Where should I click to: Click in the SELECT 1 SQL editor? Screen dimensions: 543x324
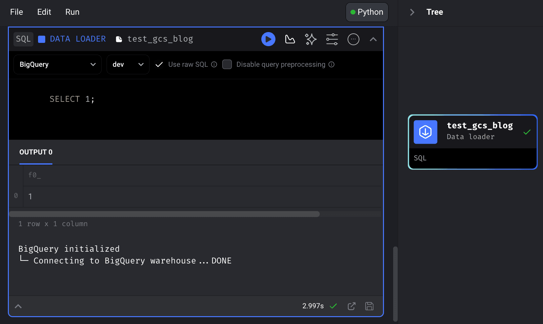[x=196, y=109]
